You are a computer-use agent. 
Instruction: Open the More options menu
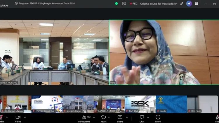click(158, 119)
